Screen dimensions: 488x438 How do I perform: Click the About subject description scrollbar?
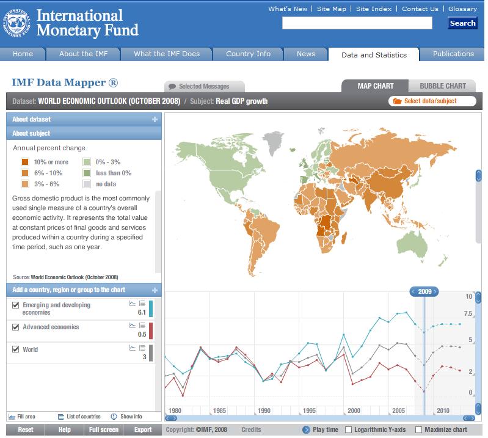coord(158,232)
